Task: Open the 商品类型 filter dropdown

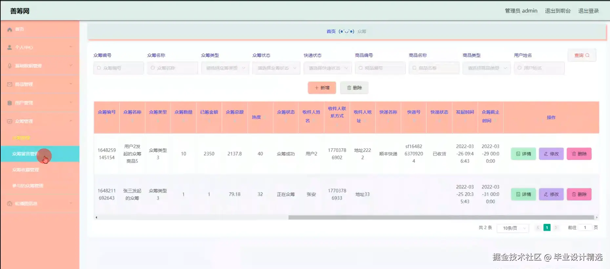Action: coord(487,68)
